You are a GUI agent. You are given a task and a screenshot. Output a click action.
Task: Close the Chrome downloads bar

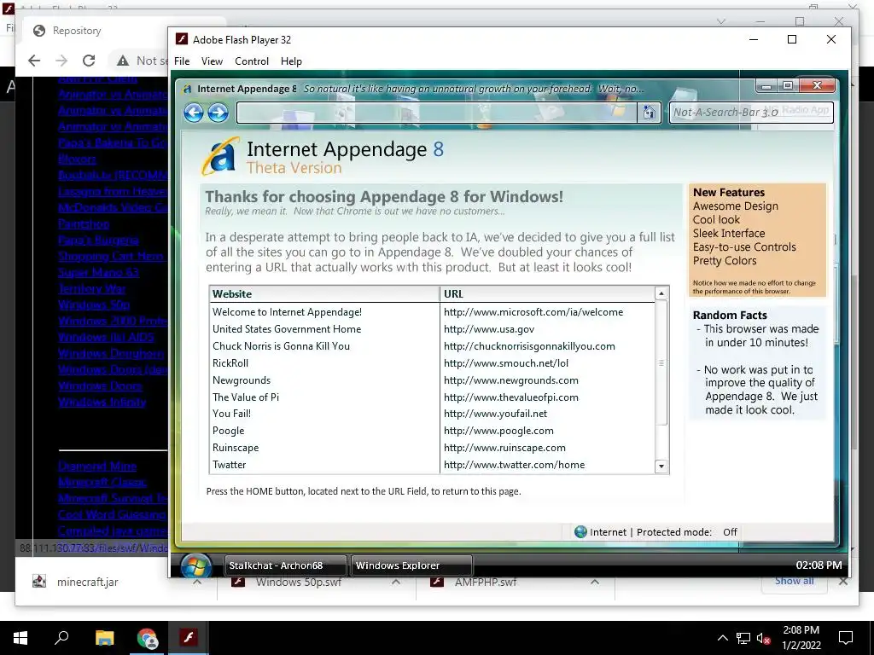click(x=842, y=582)
